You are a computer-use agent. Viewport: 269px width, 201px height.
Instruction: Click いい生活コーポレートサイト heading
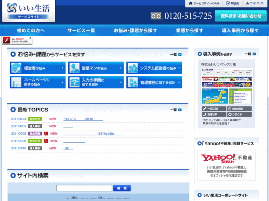(x=225, y=195)
